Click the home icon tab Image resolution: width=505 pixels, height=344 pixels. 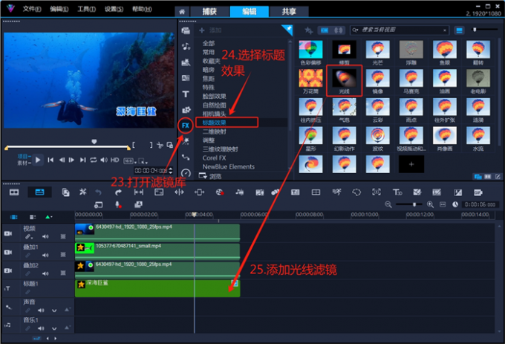click(182, 12)
